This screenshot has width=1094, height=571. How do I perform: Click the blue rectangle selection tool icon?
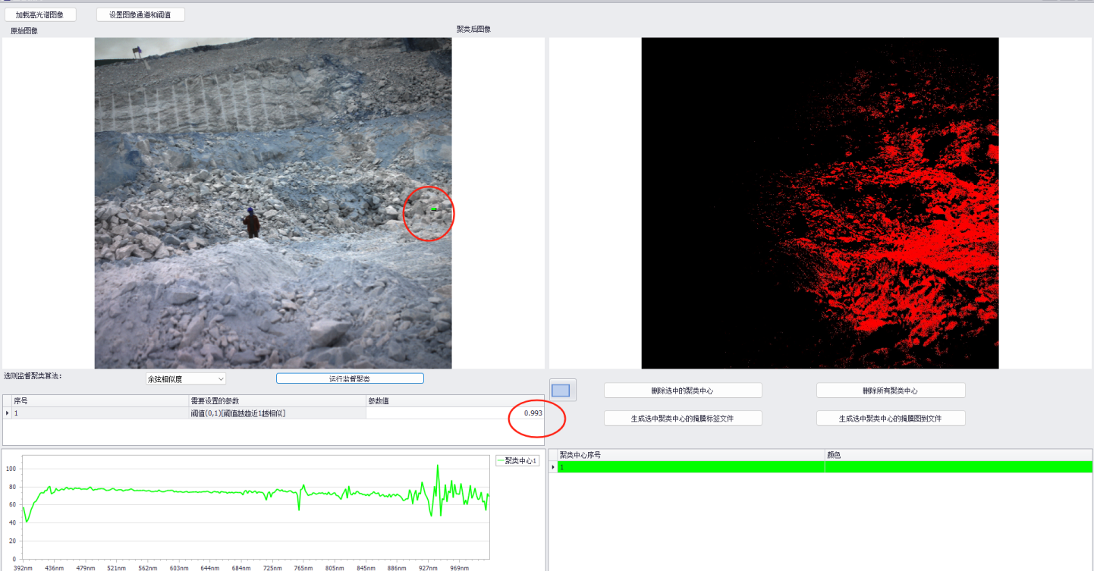[561, 391]
